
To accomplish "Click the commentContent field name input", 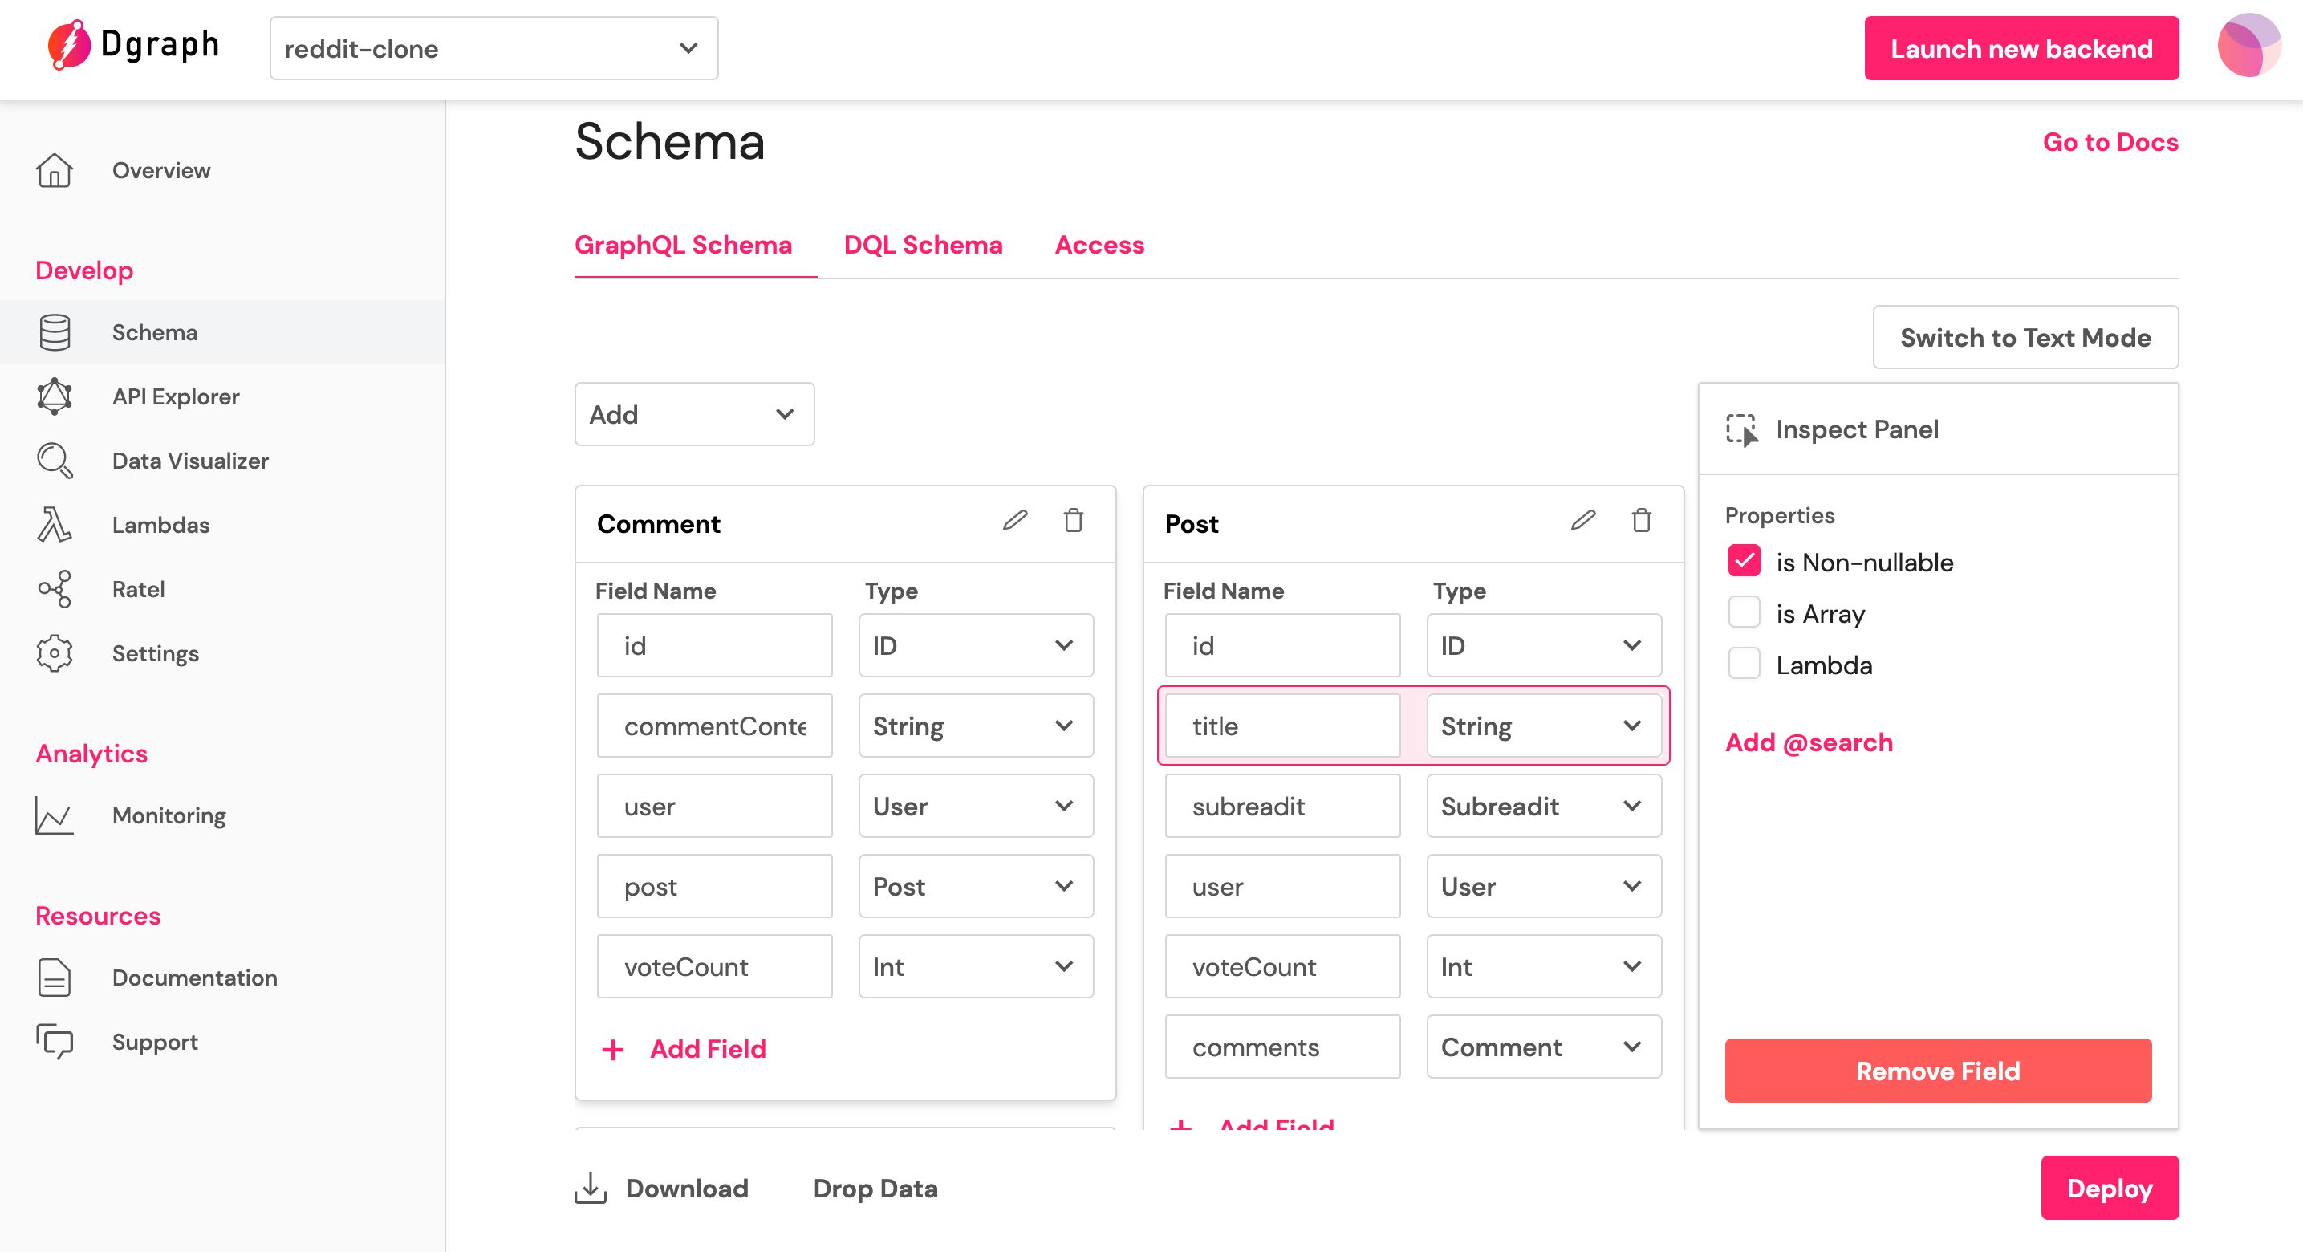I will click(x=714, y=726).
